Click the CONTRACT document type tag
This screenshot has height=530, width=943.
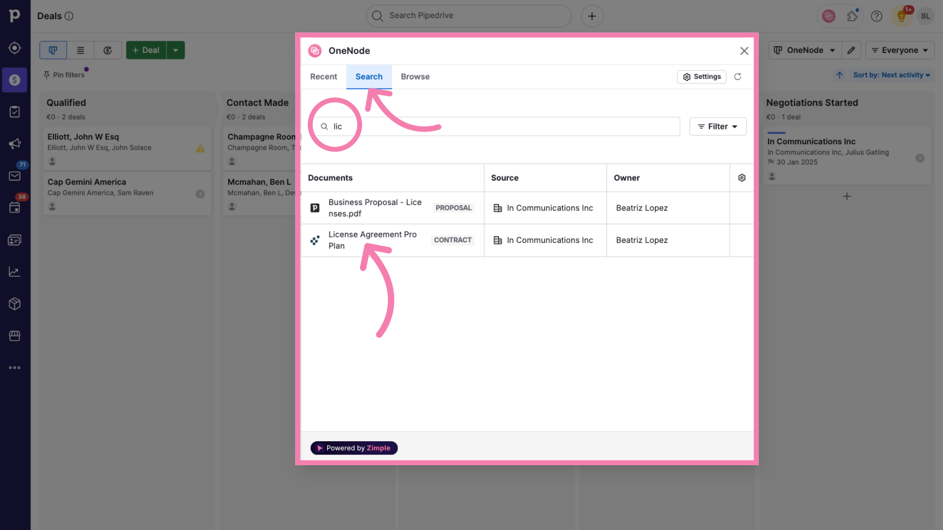click(452, 240)
